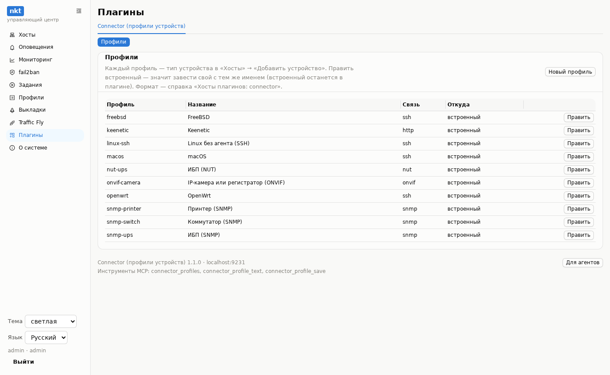Switch to Connector (профили устройств) tab
Viewport: 610px width, 375px height.
click(142, 26)
